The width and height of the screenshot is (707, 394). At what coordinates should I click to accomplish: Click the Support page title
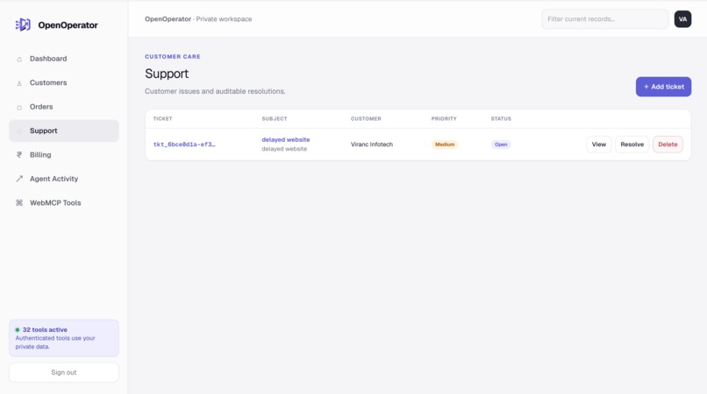(x=167, y=74)
